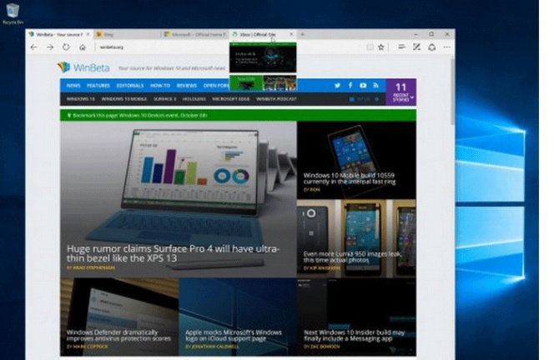
Task: Open the Share icon in Edge toolbar
Action: [431, 47]
